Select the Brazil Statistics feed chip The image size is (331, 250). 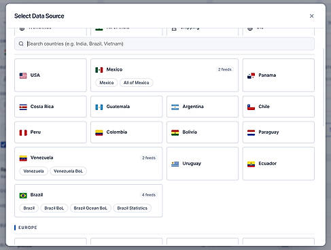132,208
